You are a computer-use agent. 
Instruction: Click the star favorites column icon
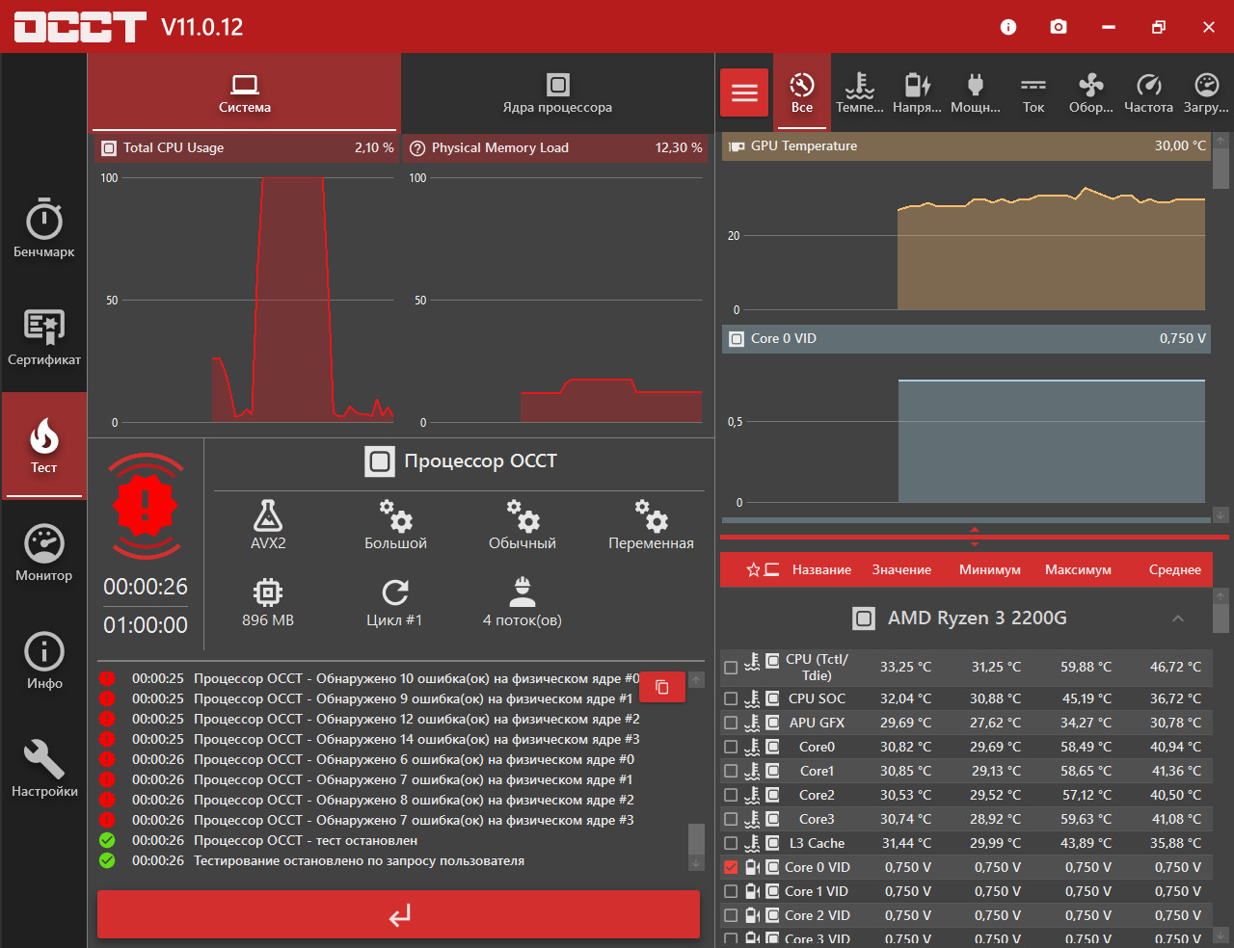coord(754,569)
